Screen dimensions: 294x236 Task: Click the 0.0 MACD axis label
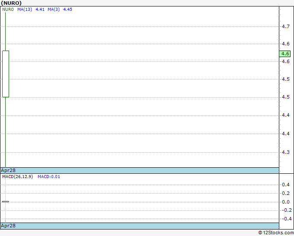pyautogui.click(x=286, y=202)
